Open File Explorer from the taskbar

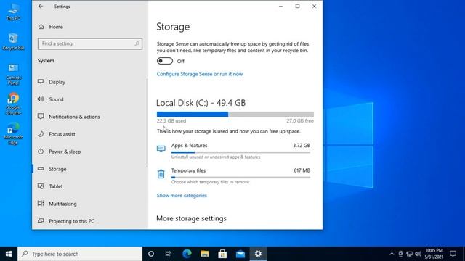pyautogui.click(x=205, y=254)
